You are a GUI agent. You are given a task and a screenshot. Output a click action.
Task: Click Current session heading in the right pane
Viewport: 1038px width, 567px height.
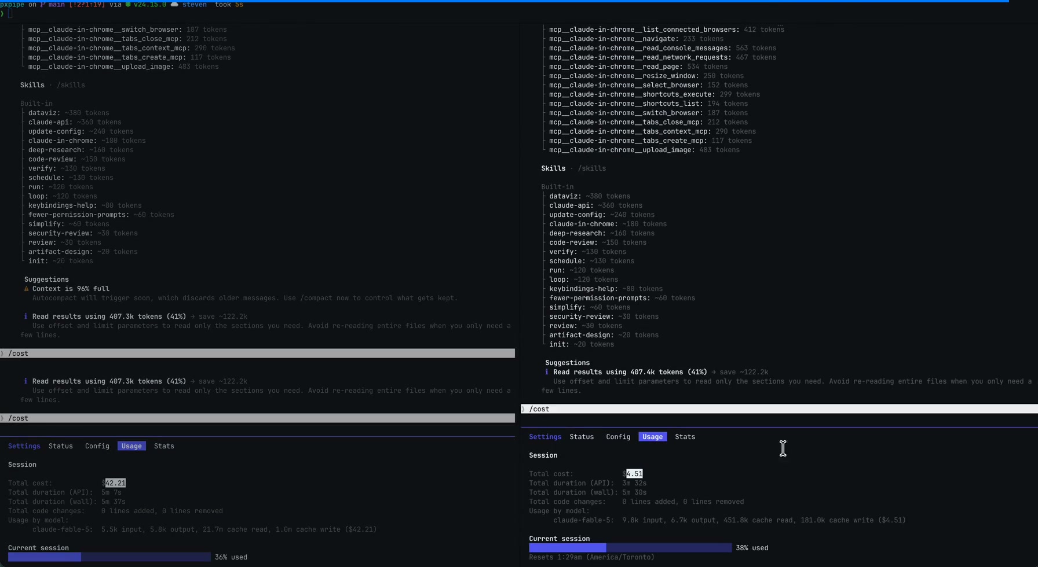click(x=559, y=539)
